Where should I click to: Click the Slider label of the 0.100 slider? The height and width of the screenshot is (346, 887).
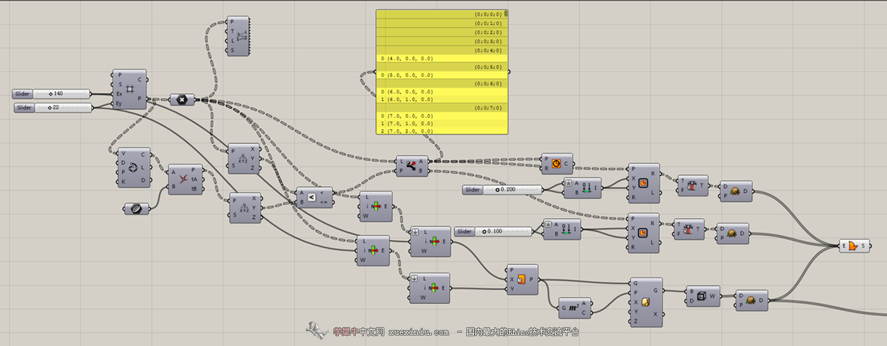click(x=465, y=231)
